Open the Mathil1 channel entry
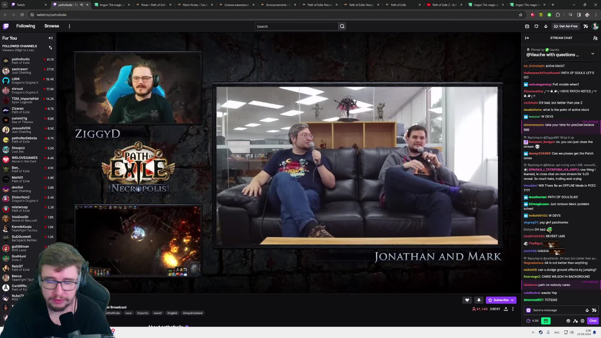The width and height of the screenshot is (601, 338). point(28,179)
